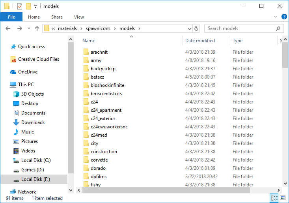Select the bioshockinfinite folder icon
This screenshot has height=203, width=289.
coord(86,85)
